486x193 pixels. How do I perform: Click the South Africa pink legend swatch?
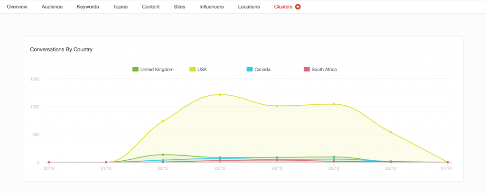(307, 69)
